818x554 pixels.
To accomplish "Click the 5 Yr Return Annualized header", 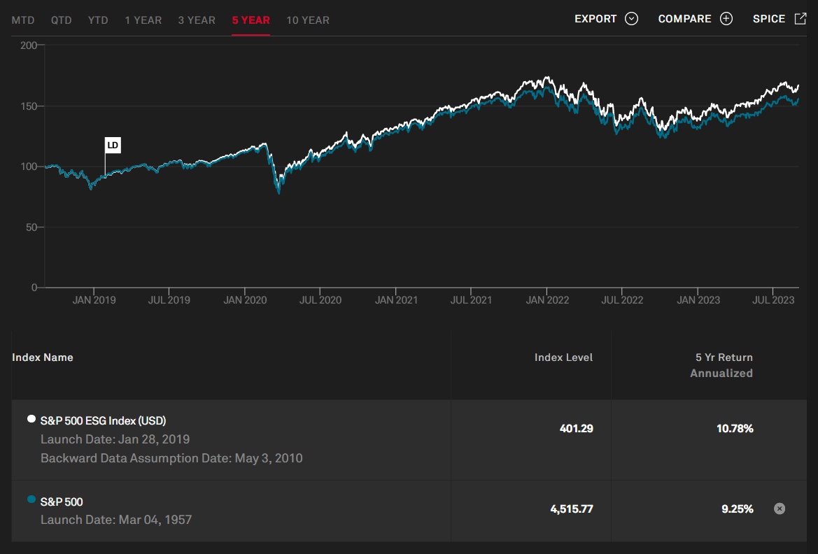I will pyautogui.click(x=721, y=365).
